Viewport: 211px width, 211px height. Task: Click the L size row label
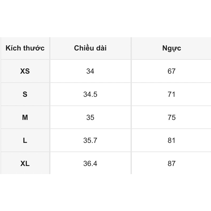[25, 140]
